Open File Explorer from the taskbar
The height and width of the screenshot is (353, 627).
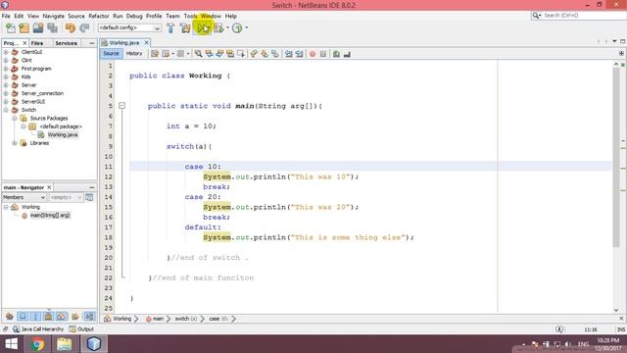[x=65, y=344]
